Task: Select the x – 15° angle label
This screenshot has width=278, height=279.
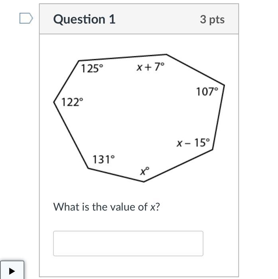Action: 193,143
